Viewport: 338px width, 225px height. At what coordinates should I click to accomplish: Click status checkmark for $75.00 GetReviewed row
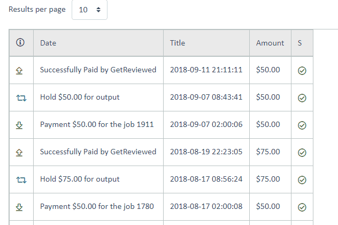pyautogui.click(x=302, y=153)
